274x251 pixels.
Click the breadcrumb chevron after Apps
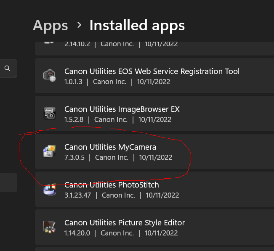pos(79,25)
